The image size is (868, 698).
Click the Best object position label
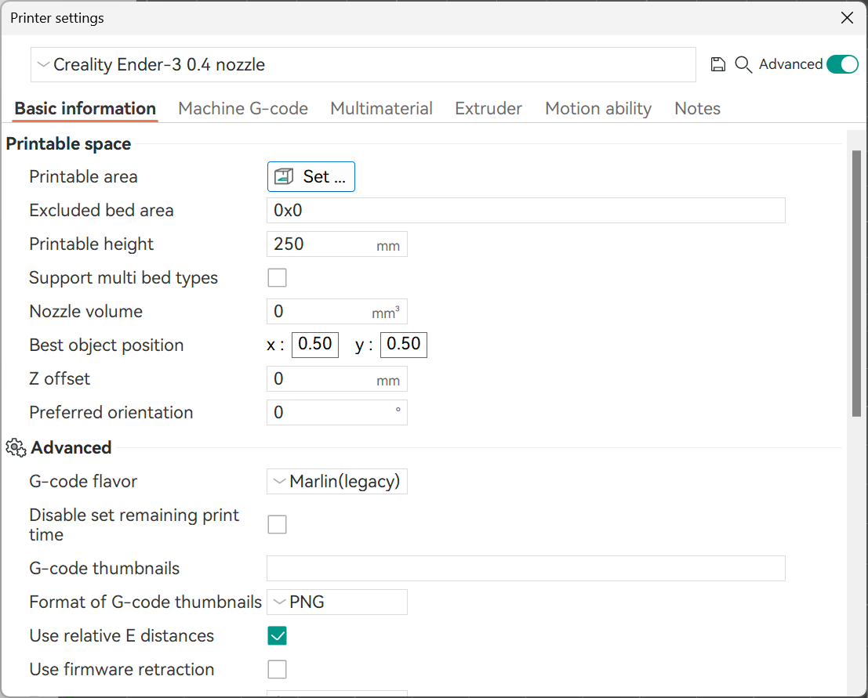[107, 345]
